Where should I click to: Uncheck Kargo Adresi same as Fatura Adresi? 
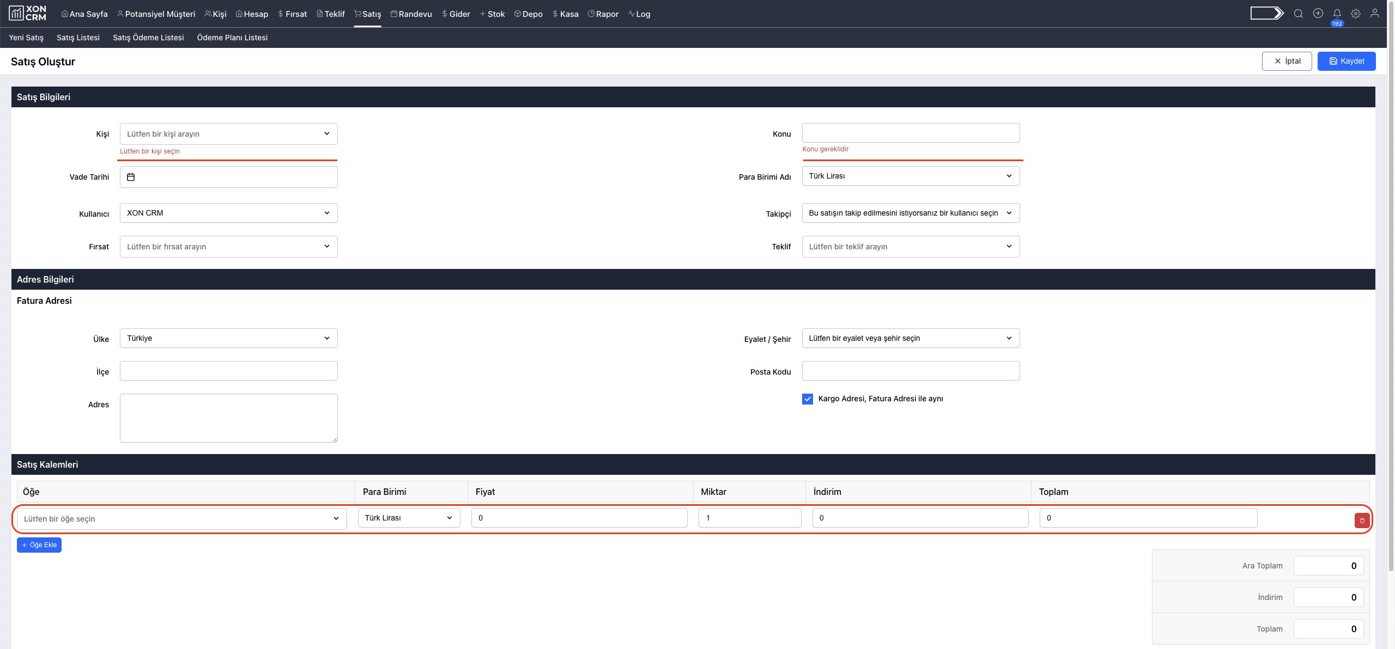point(808,399)
